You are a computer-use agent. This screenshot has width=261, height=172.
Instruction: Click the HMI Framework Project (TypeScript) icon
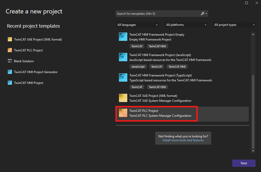123,77
